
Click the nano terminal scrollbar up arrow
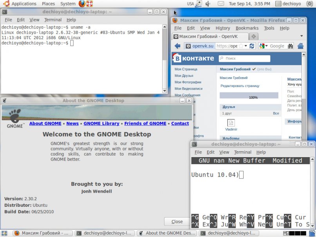312,159
